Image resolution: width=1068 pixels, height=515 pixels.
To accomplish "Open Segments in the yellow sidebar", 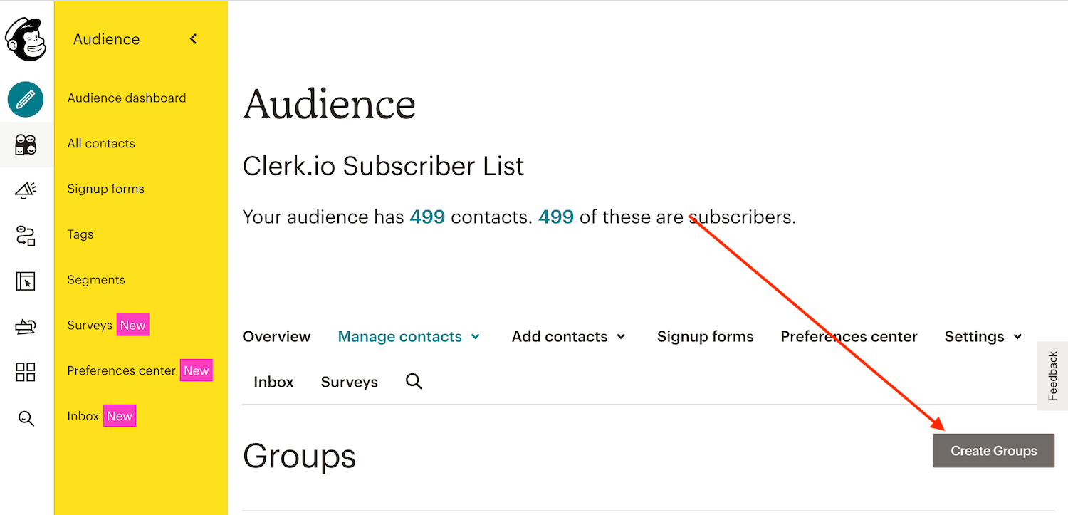I will click(96, 280).
